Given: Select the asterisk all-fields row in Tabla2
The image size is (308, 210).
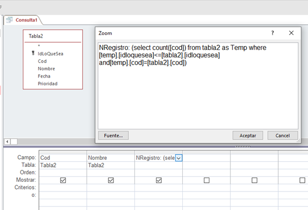Looking at the screenshot, I should [39, 46].
